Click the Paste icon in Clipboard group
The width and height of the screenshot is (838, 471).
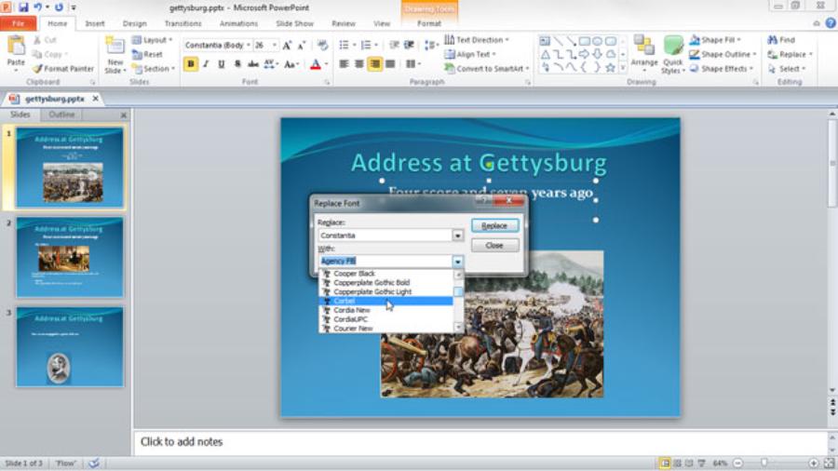(x=16, y=47)
